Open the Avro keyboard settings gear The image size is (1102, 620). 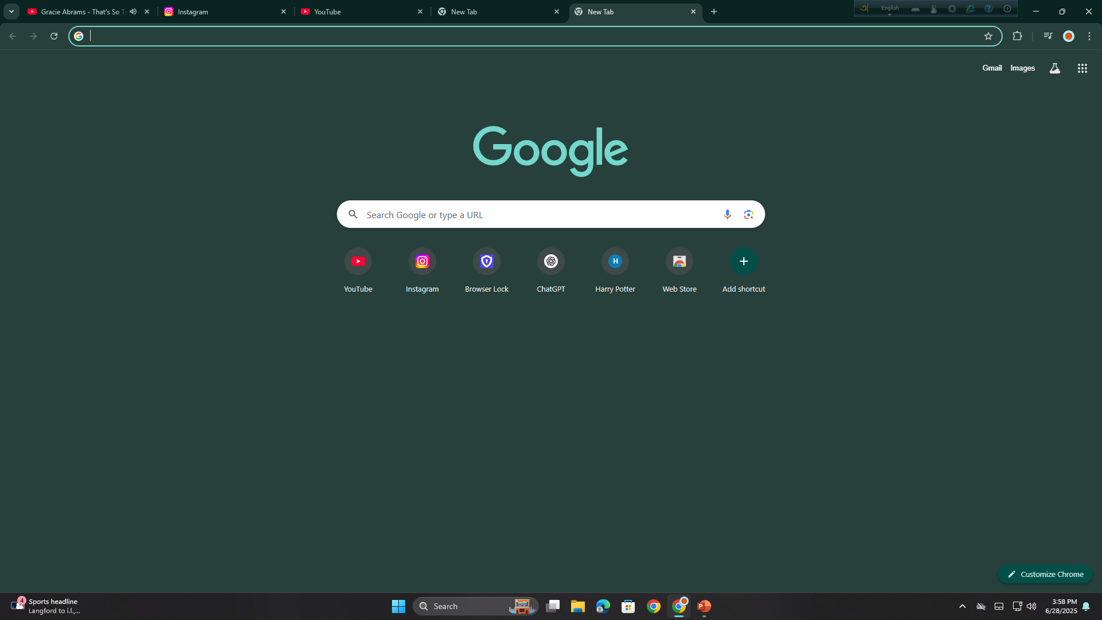(x=952, y=9)
